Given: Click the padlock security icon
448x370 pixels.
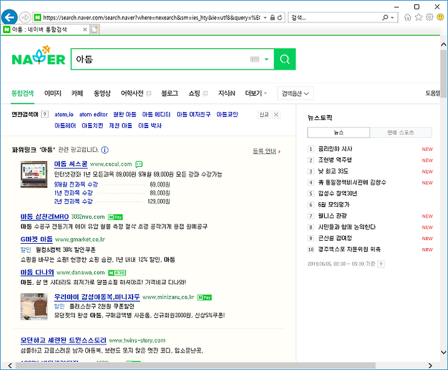Looking at the screenshot, I should pyautogui.click(x=273, y=17).
